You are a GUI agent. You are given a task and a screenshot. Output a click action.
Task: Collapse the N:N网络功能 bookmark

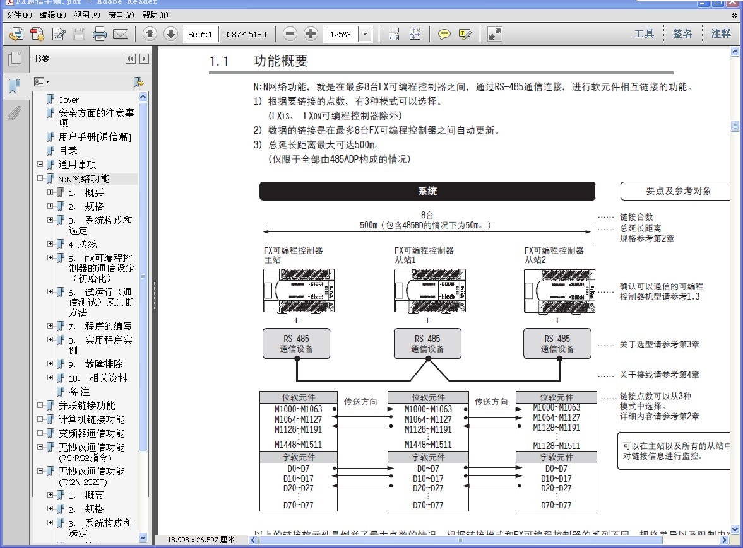point(40,178)
